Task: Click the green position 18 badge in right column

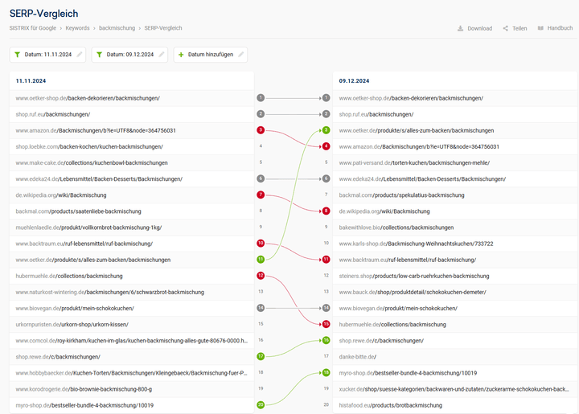Action: [326, 372]
